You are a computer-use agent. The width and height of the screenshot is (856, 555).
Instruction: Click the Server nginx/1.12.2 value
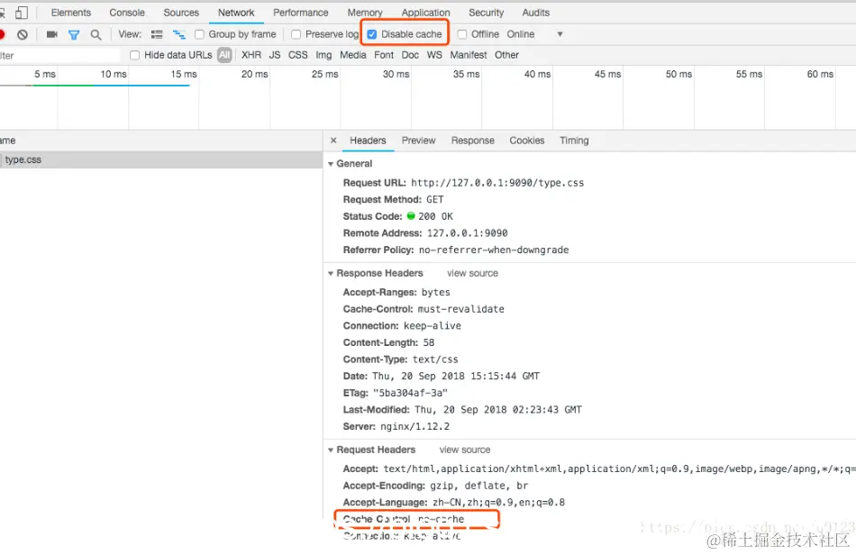point(414,427)
